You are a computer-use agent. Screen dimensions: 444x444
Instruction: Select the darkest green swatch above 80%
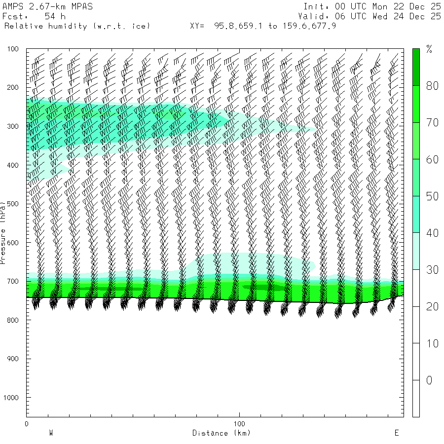pyautogui.click(x=416, y=67)
